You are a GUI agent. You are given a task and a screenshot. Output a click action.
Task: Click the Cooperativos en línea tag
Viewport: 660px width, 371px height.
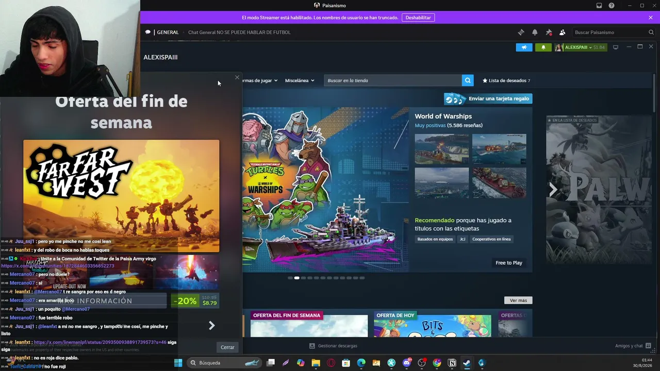click(x=491, y=239)
